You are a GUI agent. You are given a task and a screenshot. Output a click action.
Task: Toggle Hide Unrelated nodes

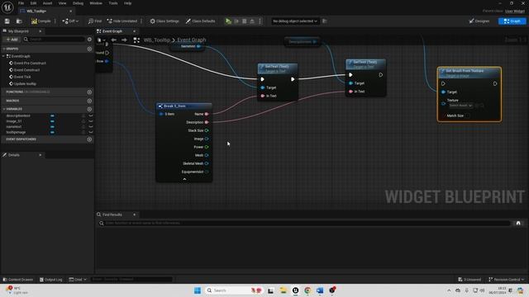[122, 21]
